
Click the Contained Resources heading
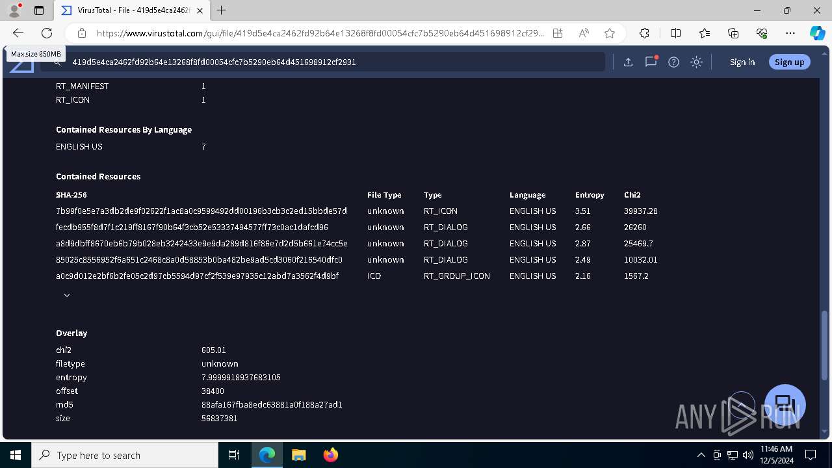[98, 176]
